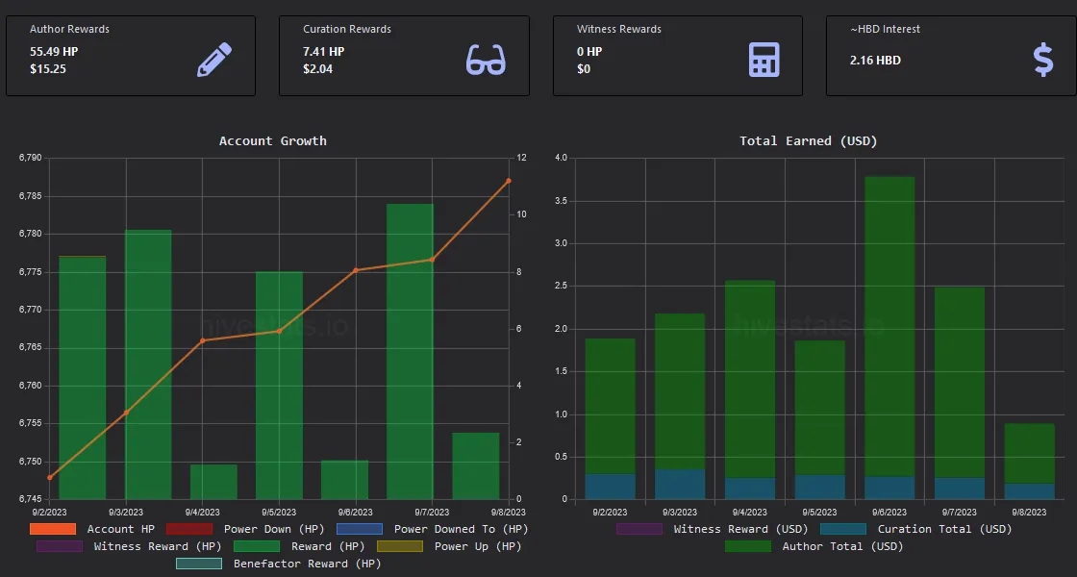
Task: Click the glasses icon in Curation Rewards
Action: point(486,60)
